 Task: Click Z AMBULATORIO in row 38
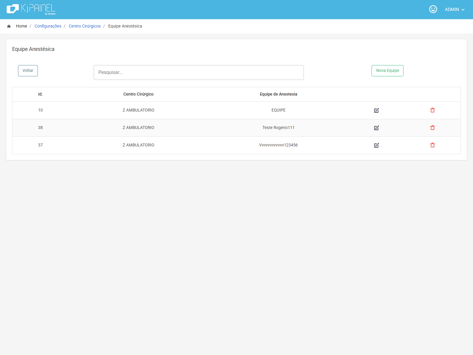[x=138, y=128]
